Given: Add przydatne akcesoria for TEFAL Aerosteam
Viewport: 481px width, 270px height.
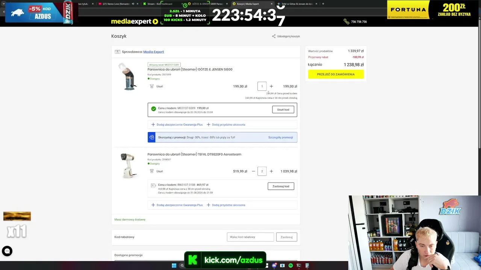Looking at the screenshot, I should click(226, 205).
